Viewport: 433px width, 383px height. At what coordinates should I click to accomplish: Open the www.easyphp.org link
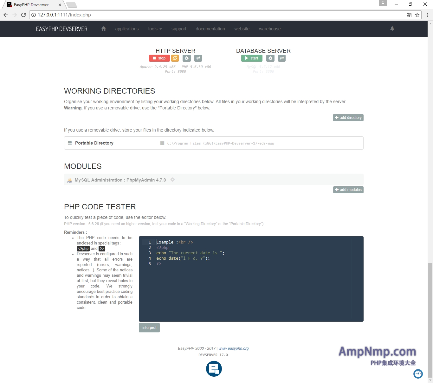click(x=234, y=349)
